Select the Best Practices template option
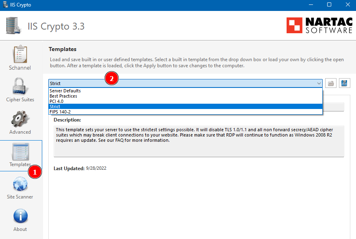Viewport: 356px width, 239px height. (x=63, y=96)
